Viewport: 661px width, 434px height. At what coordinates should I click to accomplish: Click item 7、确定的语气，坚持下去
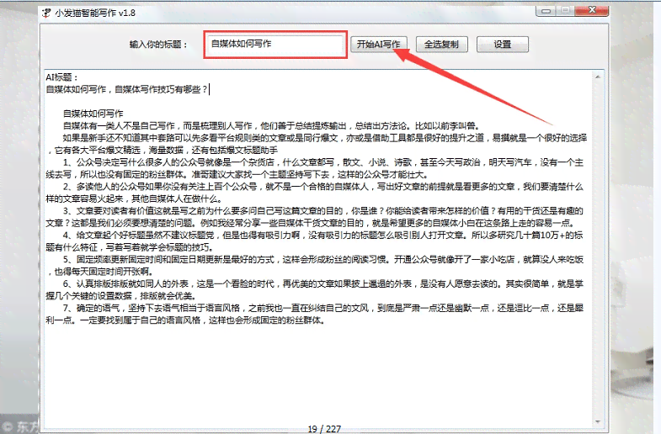point(314,314)
